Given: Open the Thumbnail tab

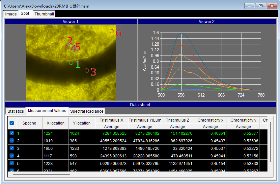Looking at the screenshot, I should 44,14.
